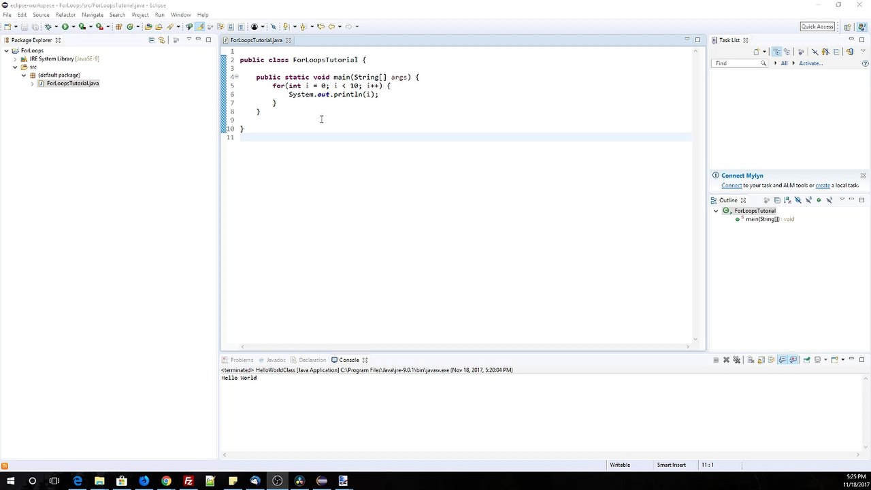871x490 pixels.
Task: Open Display Selected Console dropdown arrow
Action: [825, 359]
